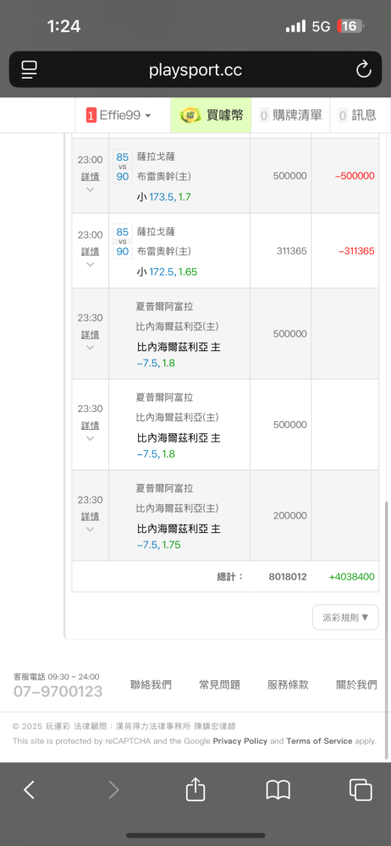Tap the playsport.cc address field
The height and width of the screenshot is (846, 391).
[x=195, y=69]
